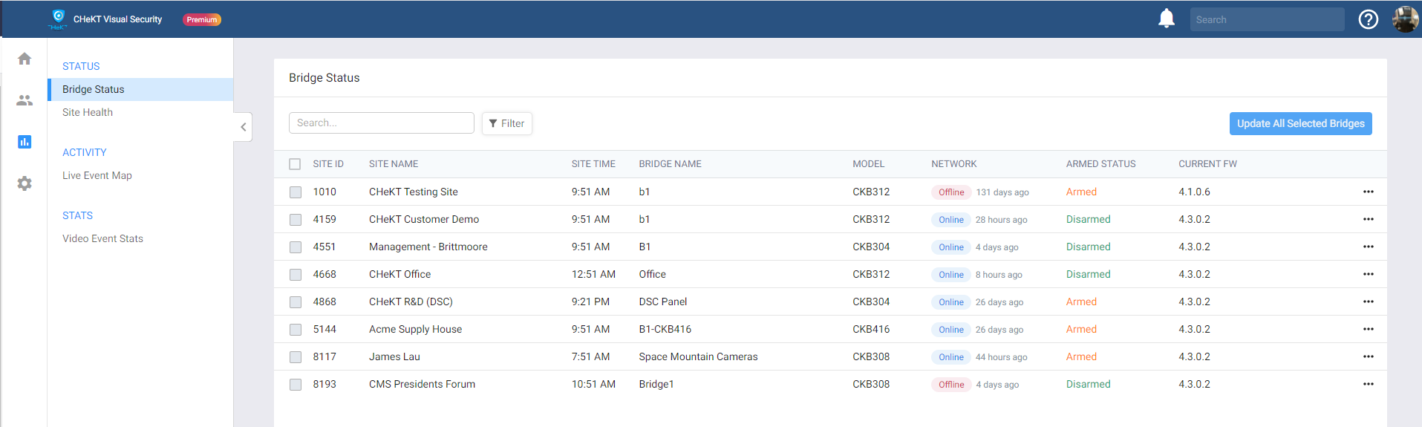Open more options for site 4868
This screenshot has width=1422, height=427.
pyautogui.click(x=1368, y=301)
